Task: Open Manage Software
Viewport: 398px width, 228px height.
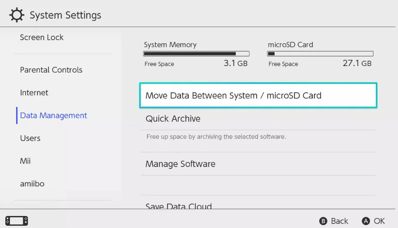Action: (x=181, y=164)
